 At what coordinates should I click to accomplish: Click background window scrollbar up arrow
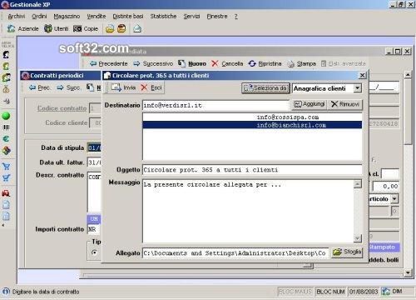pyautogui.click(x=408, y=75)
